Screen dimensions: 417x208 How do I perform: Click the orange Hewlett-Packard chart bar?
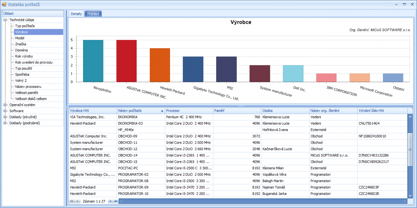pyautogui.click(x=160, y=65)
